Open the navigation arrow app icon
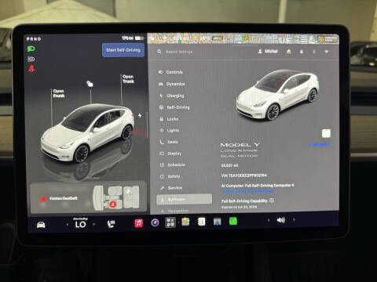This screenshot has height=282, width=377. point(217,222)
